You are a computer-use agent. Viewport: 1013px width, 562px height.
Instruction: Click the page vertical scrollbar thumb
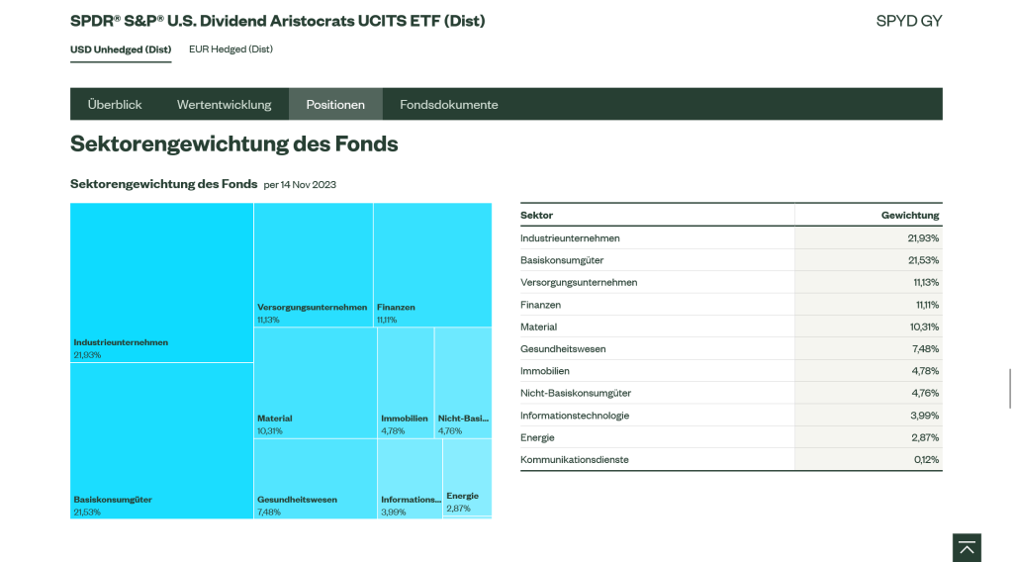point(1010,389)
